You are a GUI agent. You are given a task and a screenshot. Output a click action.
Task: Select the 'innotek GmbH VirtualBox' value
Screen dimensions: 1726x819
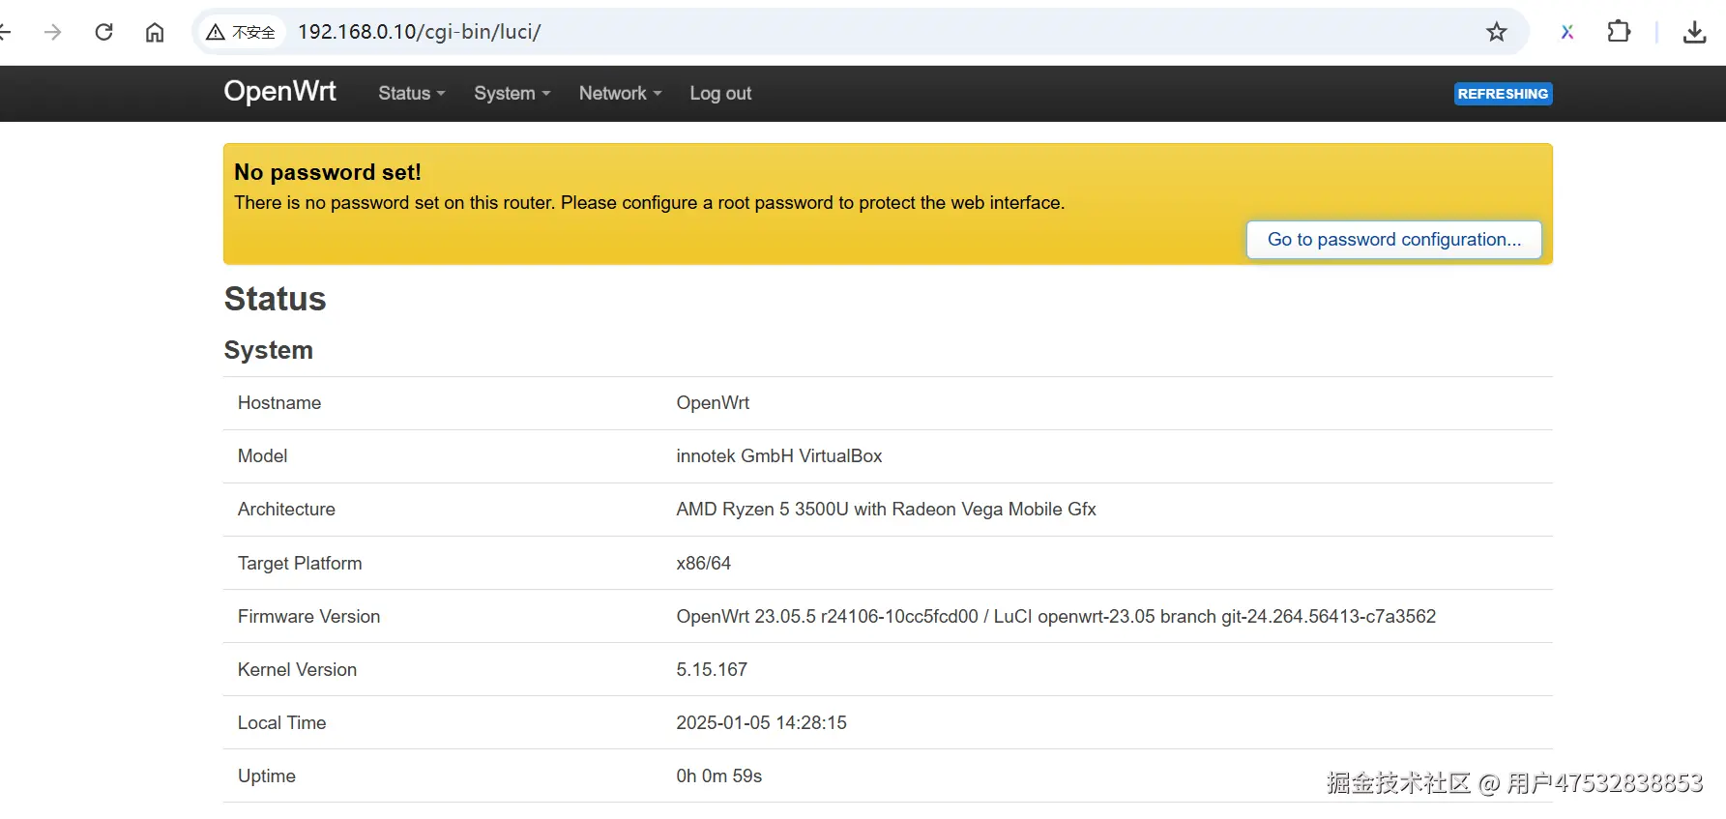tap(779, 456)
